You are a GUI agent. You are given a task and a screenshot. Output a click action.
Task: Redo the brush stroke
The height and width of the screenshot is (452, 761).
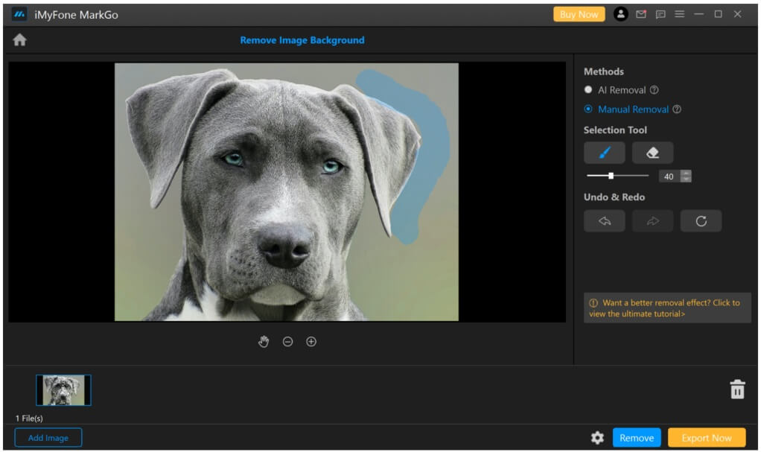click(x=652, y=221)
